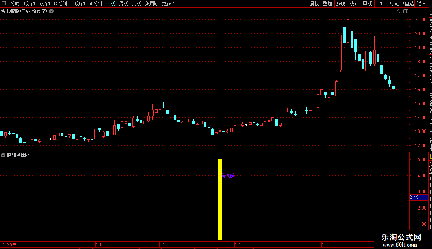Screen dimensions: 432x249
Task: Open 多周期 multi-period view
Action: (x=151, y=3)
